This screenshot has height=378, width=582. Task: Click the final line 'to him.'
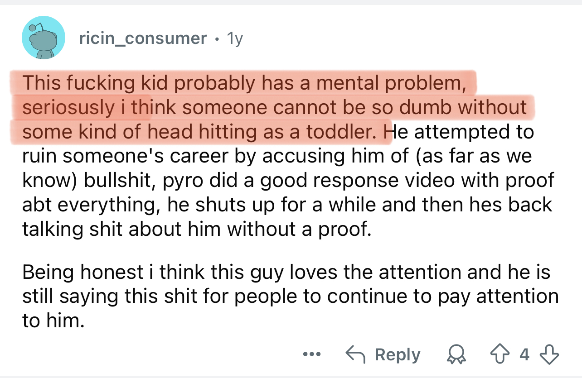[53, 321]
